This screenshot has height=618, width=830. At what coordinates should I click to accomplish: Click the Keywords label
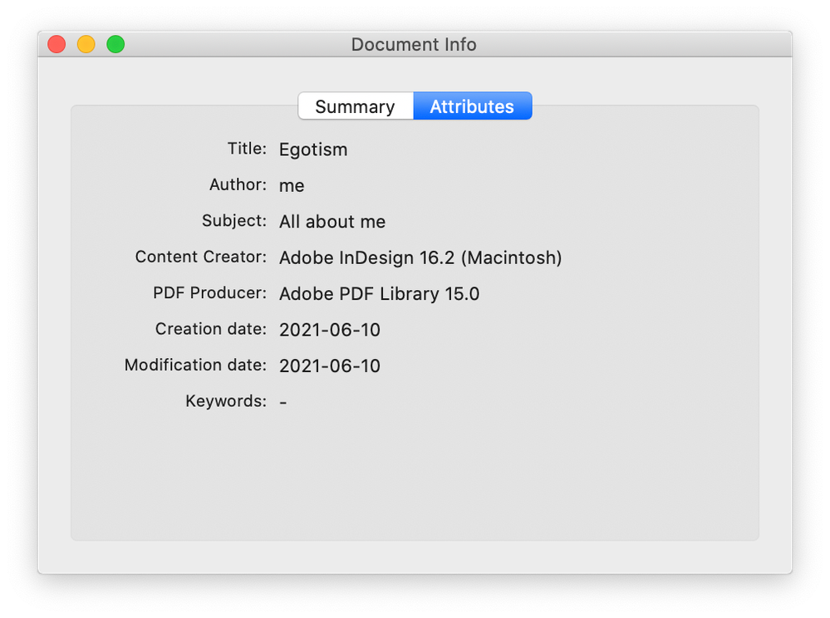pos(226,401)
